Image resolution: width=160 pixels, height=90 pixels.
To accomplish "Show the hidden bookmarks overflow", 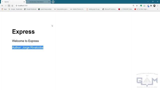I will click(x=157, y=9).
